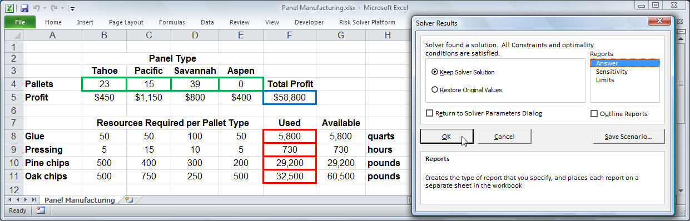The width and height of the screenshot is (690, 221).
Task: Select row 9 header
Action: [14, 149]
